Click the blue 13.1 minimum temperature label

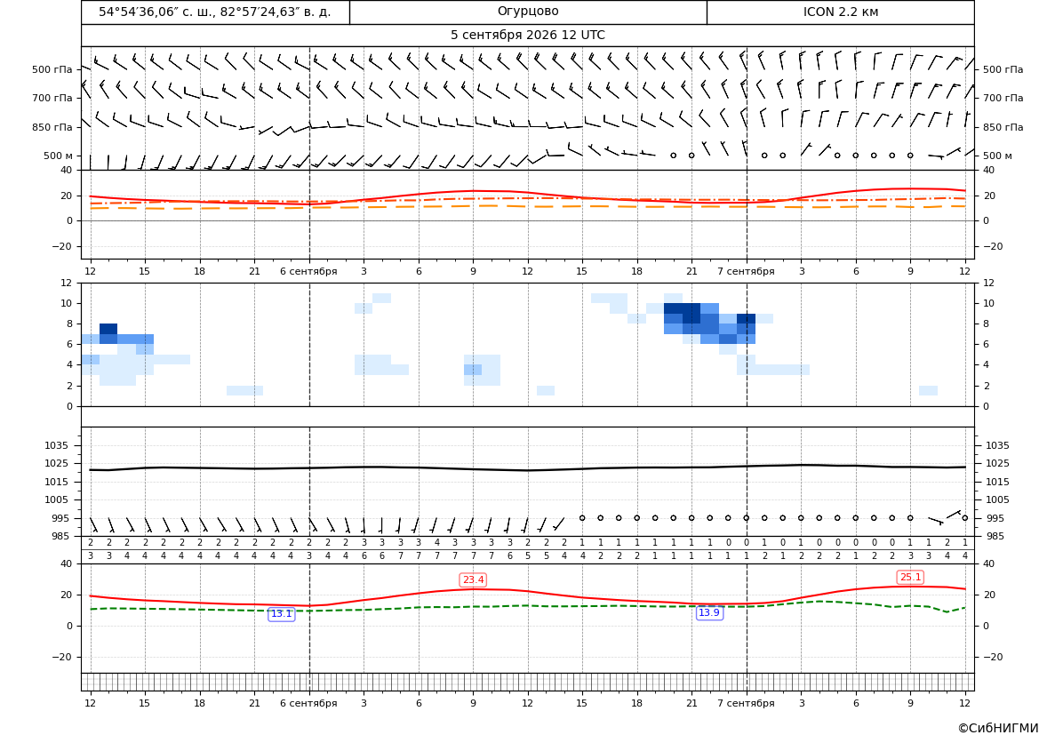281,614
